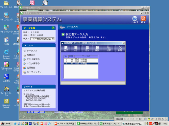Open the 三四郎9 desktop icon
The height and width of the screenshot is (126, 169).
click(6, 78)
